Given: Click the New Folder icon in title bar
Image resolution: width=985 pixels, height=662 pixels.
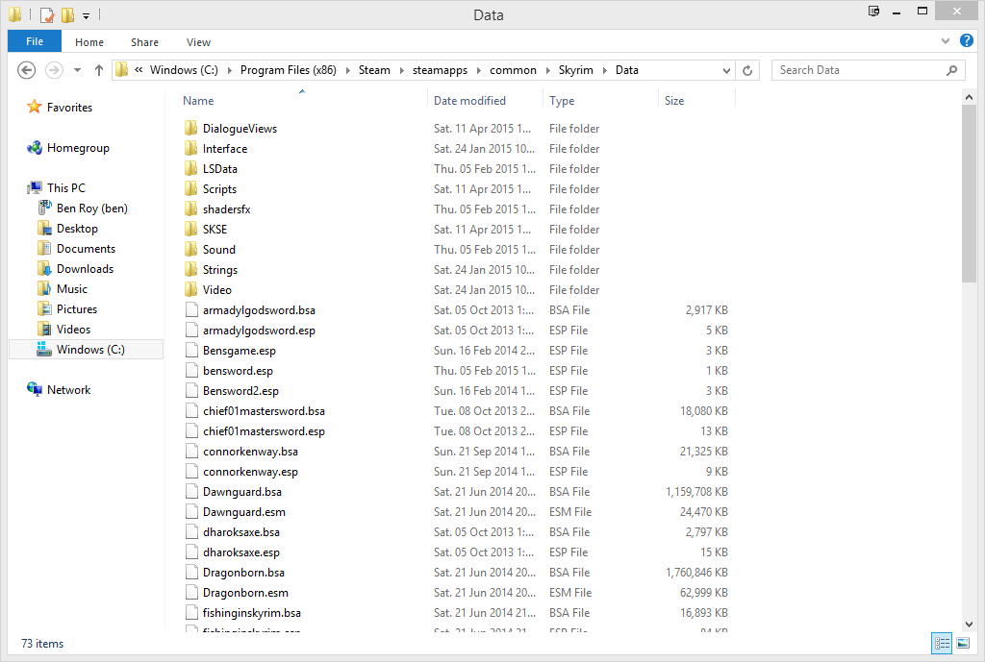Looking at the screenshot, I should pyautogui.click(x=67, y=15).
